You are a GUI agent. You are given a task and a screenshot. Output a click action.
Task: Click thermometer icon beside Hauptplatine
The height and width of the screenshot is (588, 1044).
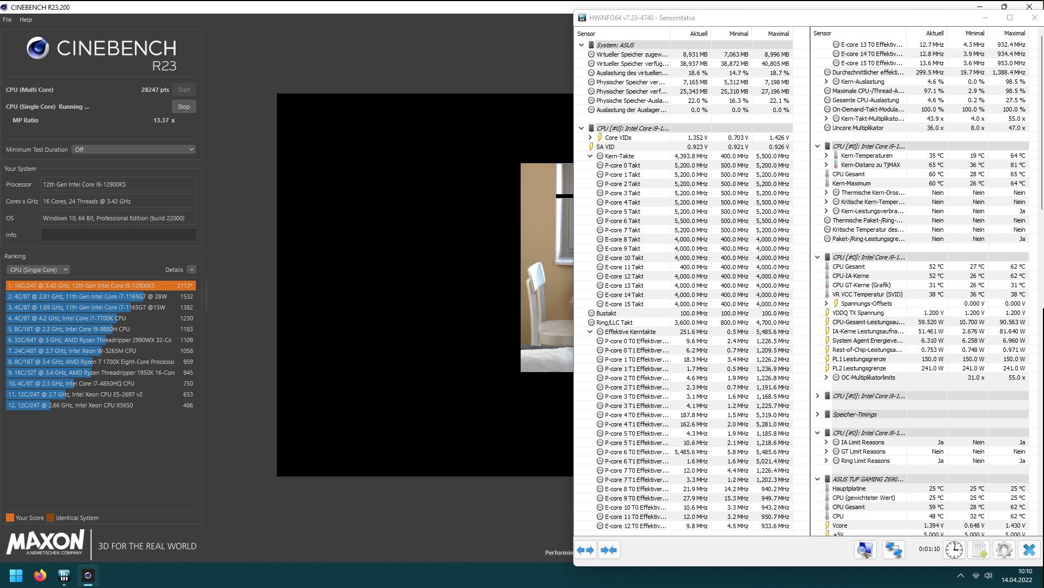827,488
